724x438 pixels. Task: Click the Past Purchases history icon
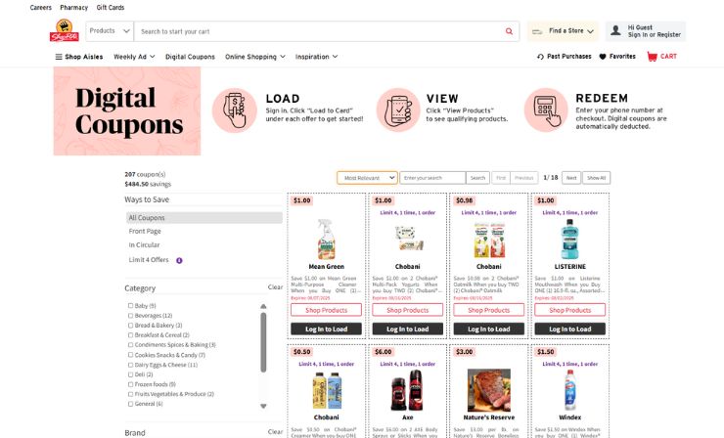540,57
